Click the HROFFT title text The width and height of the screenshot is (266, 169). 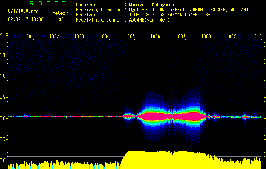pos(43,3)
